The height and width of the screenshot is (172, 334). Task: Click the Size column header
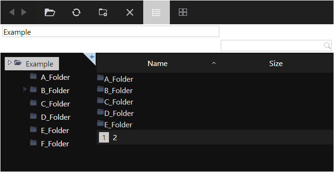pyautogui.click(x=276, y=64)
